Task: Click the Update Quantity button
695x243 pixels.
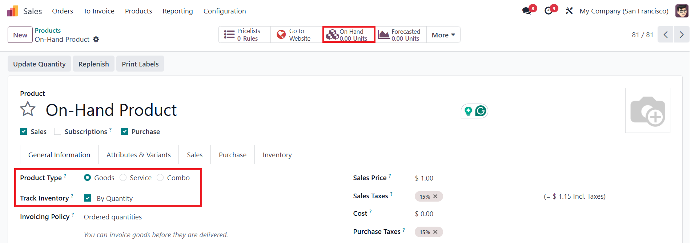Action: coord(39,64)
